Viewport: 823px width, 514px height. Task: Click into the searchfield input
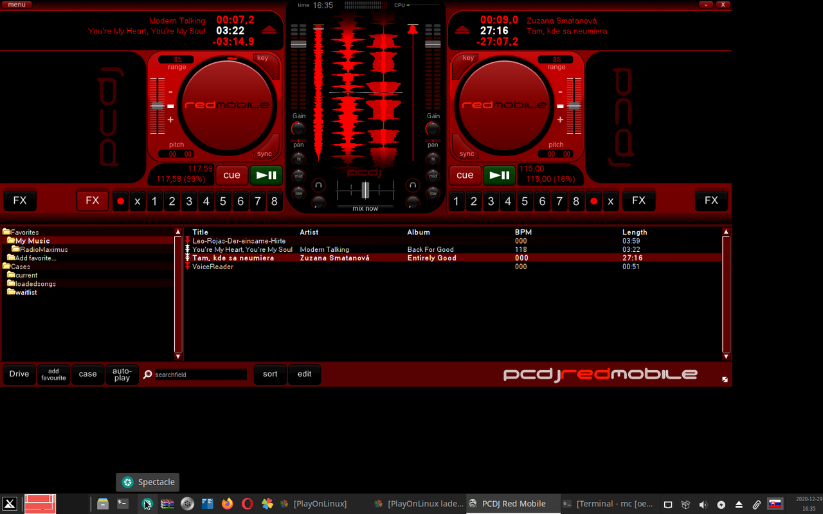tap(200, 375)
